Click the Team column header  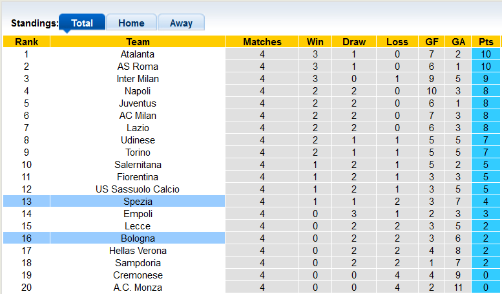coord(138,42)
